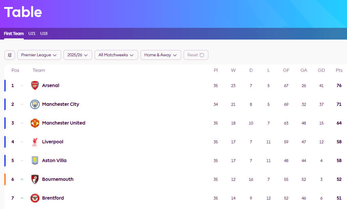Switch to the U21 tab
Screen dimensions: 347x209
(32, 33)
